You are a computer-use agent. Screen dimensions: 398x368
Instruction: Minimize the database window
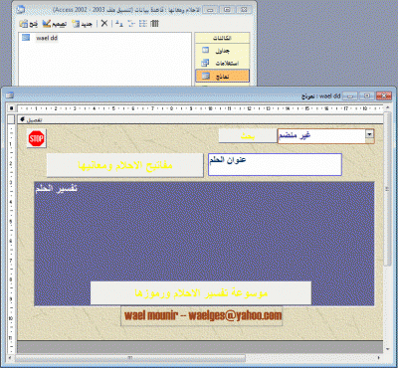tap(210, 10)
